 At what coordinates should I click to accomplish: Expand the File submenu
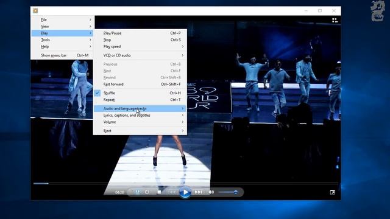[62, 19]
